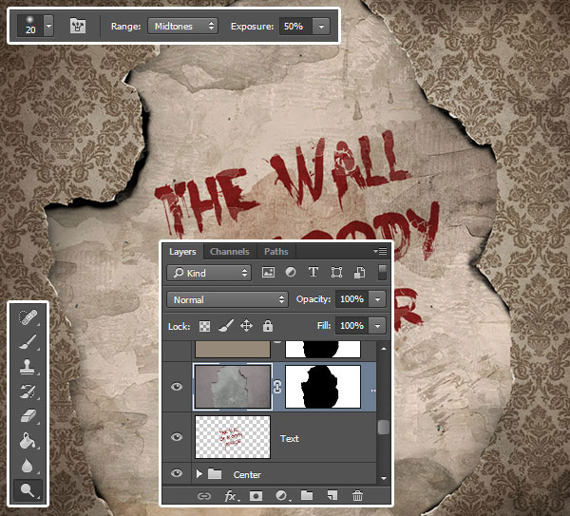Pick the Eraser tool
570x516 pixels.
pyautogui.click(x=28, y=416)
